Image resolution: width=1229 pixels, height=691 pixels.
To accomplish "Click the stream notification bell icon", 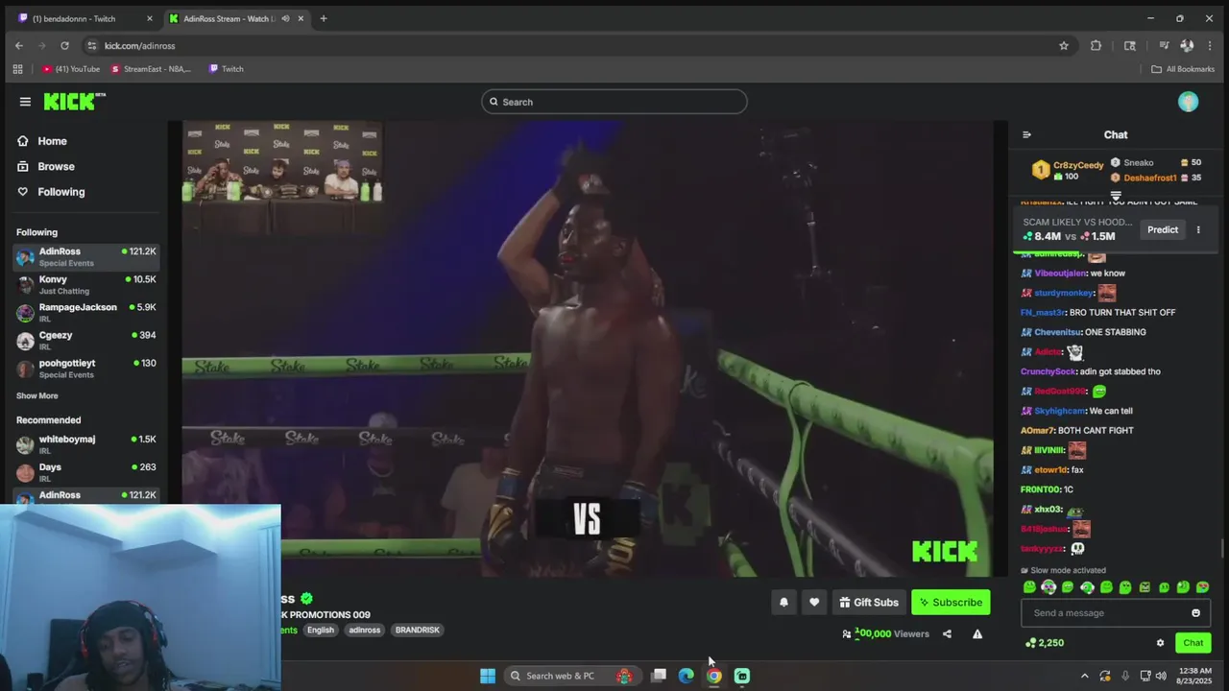I will click(x=783, y=603).
